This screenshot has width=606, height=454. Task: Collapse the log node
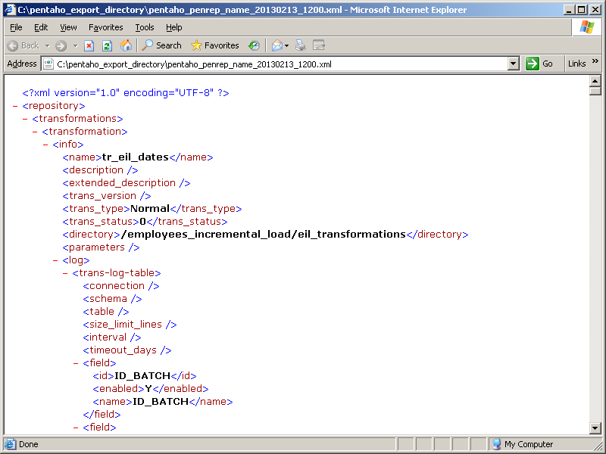click(55, 260)
